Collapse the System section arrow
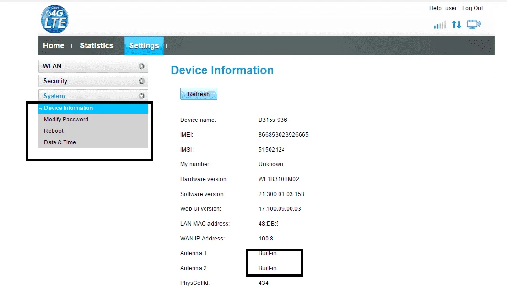The height and width of the screenshot is (294, 507). 141,96
